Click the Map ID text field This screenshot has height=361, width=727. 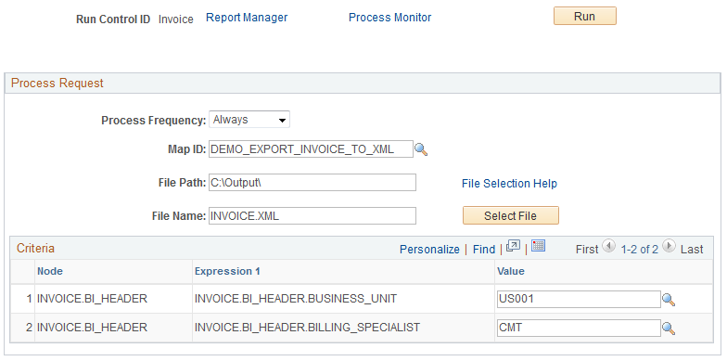click(311, 149)
